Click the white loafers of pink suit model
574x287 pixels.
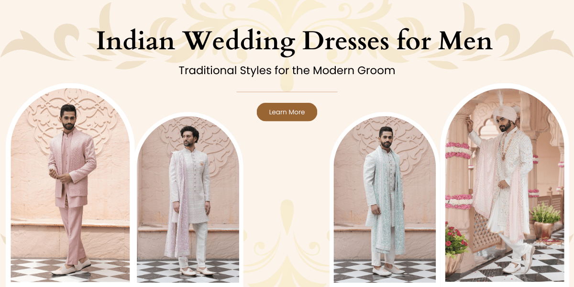[x=70, y=267]
